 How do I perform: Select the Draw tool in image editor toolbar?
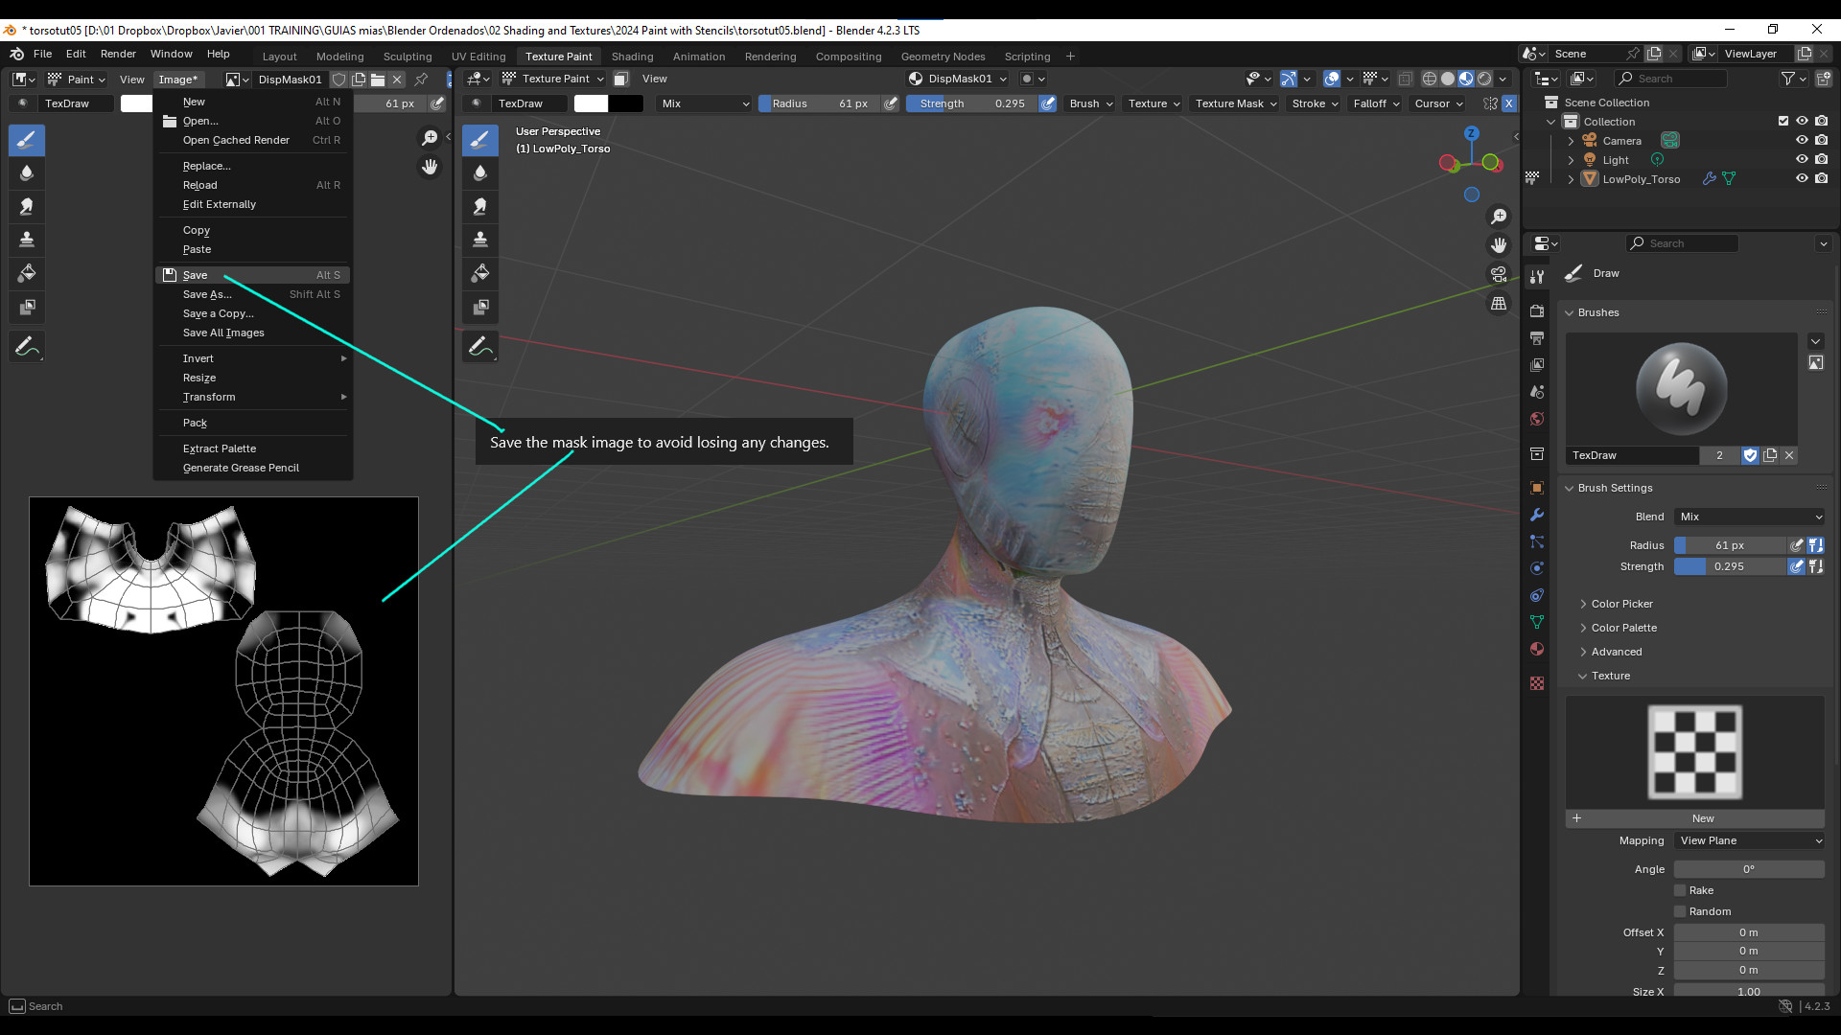pyautogui.click(x=27, y=140)
